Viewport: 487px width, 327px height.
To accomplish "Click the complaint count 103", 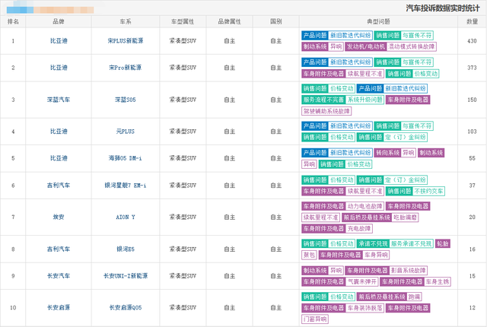I will [x=472, y=132].
